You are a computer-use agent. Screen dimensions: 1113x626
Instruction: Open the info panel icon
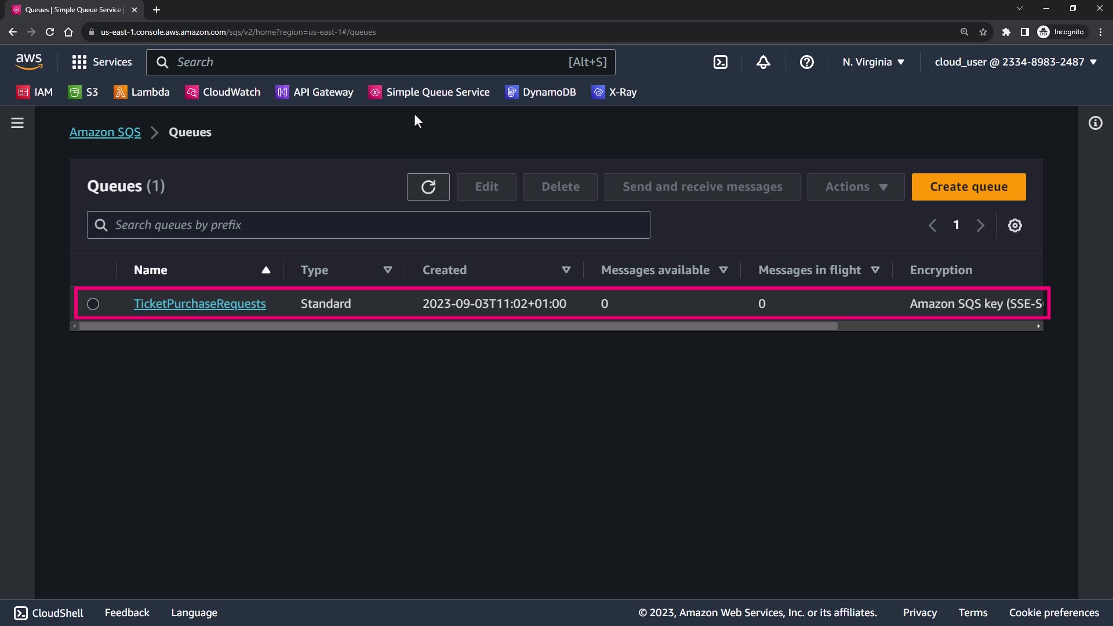[1095, 123]
